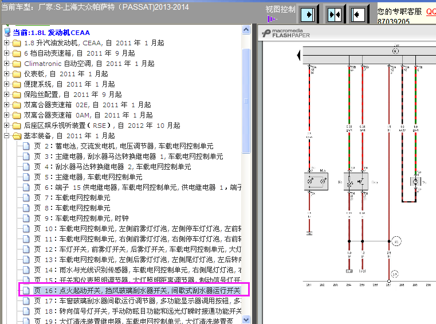Click folder icon of 双离合器变速箱 02E
This screenshot has height=324, width=436.
pos(17,105)
